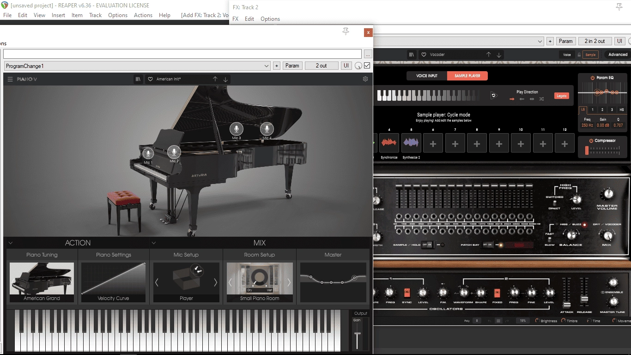Viewport: 631px width, 355px height.
Task: Click the Piano V UI button
Action: 346,66
